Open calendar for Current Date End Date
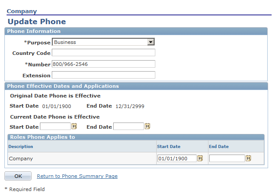This screenshot has height=195, width=276. [x=147, y=126]
